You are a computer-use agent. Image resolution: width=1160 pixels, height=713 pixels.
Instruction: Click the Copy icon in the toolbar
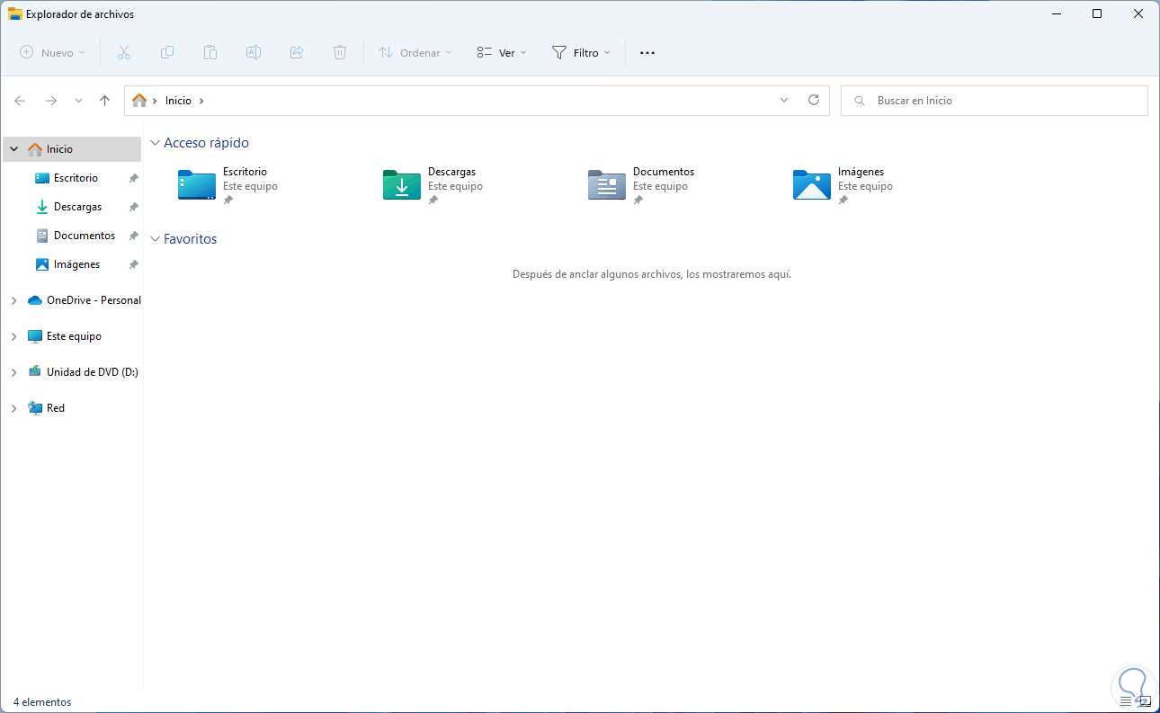(167, 53)
